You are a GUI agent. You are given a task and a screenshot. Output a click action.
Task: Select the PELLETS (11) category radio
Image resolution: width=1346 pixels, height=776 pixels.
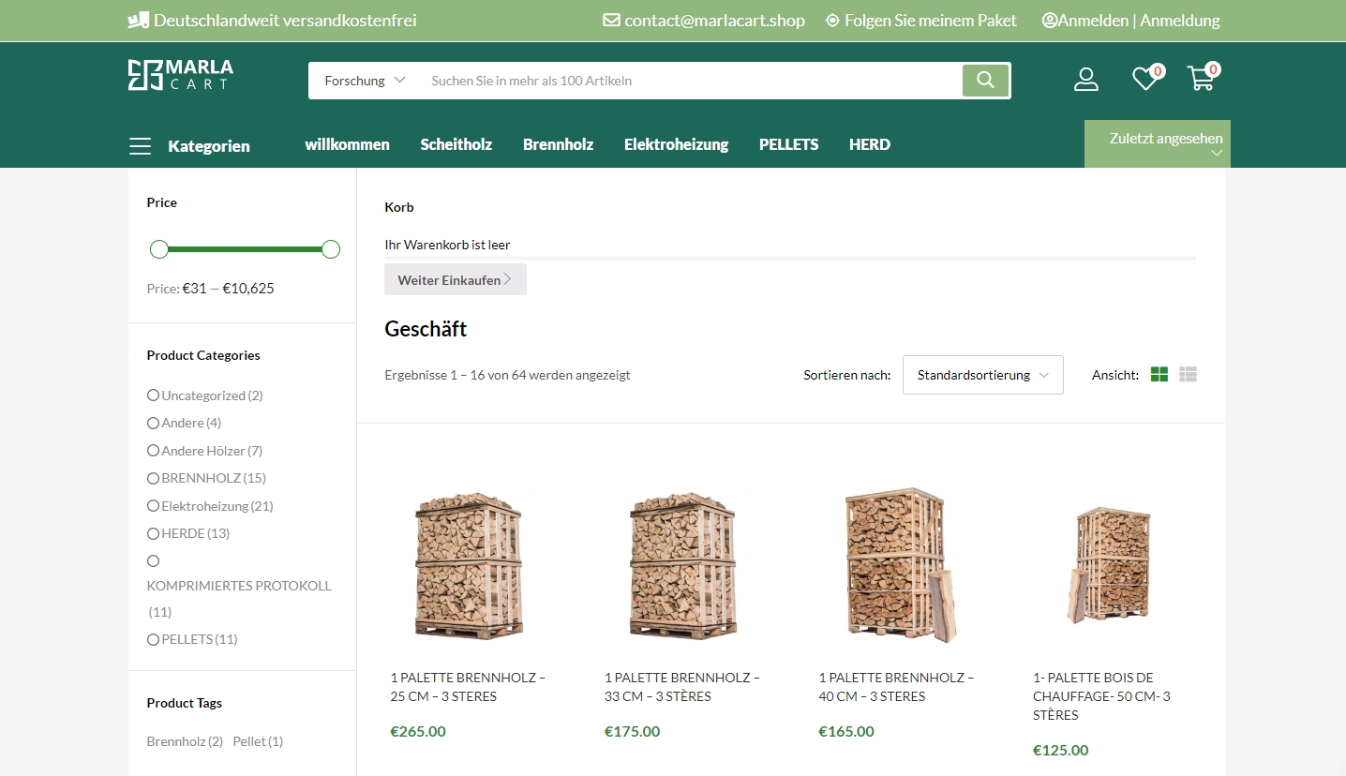pyautogui.click(x=153, y=639)
